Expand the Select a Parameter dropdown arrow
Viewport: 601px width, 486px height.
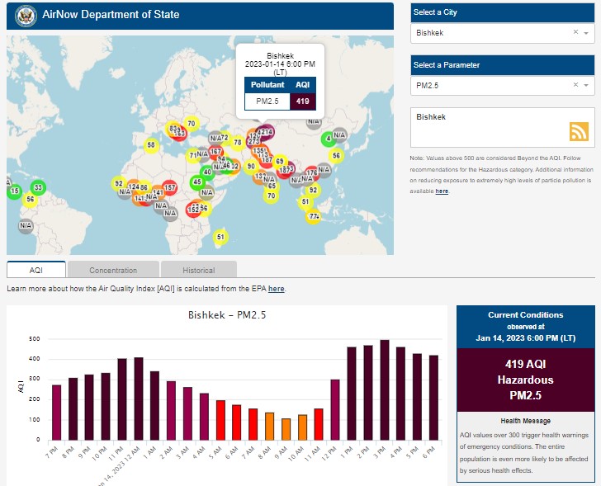(x=585, y=86)
